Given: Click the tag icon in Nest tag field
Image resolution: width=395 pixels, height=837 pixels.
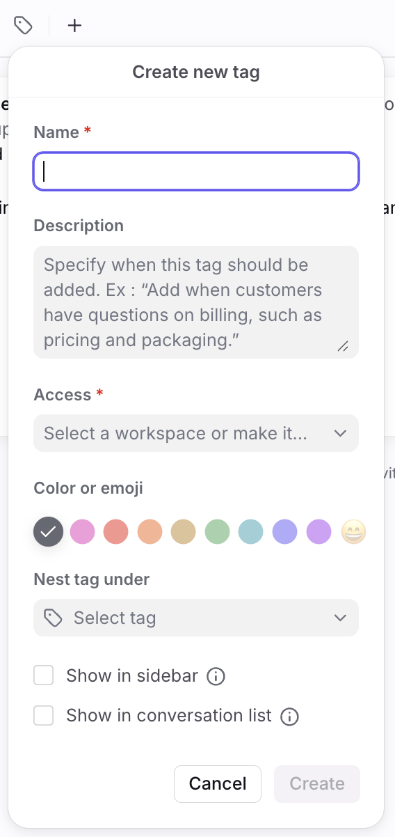Looking at the screenshot, I should (53, 618).
